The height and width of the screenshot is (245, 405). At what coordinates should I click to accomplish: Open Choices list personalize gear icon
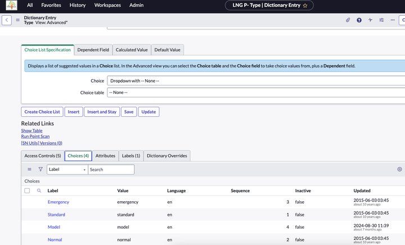point(399,169)
